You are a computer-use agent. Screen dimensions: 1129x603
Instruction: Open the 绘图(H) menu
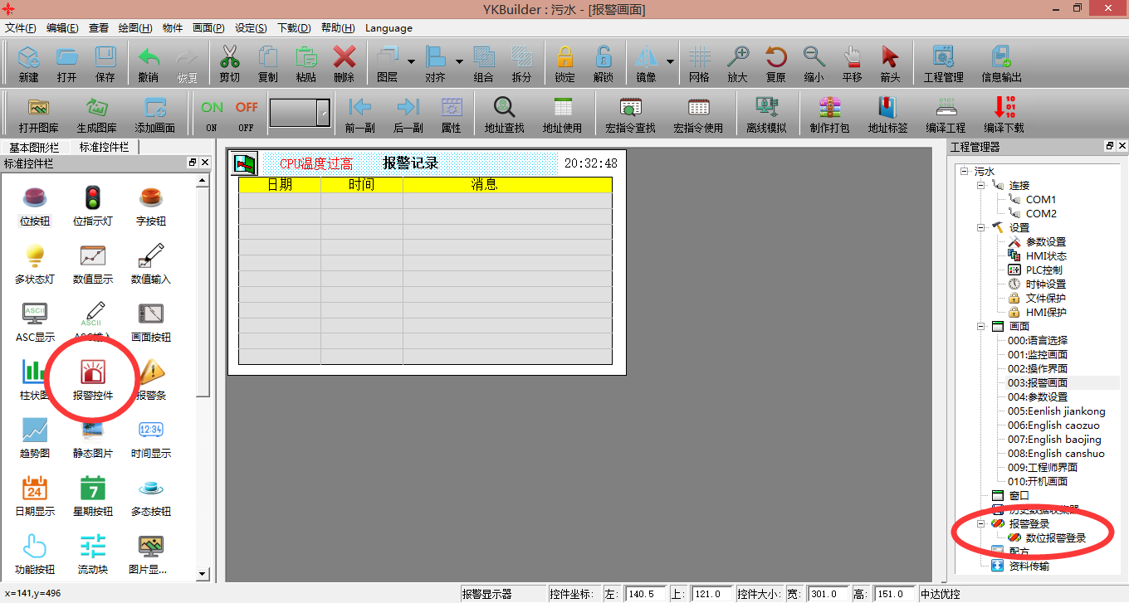coord(134,27)
